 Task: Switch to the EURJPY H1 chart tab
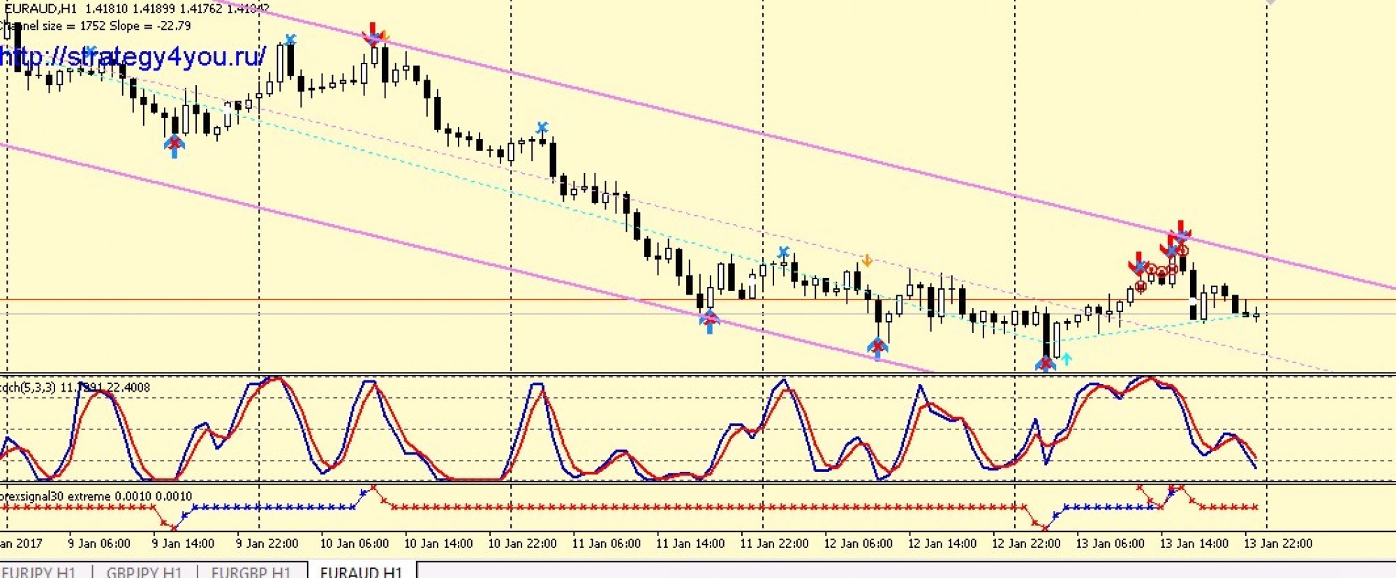(x=38, y=571)
